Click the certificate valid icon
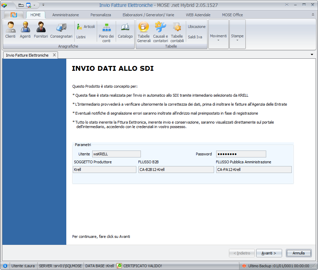 119,266
